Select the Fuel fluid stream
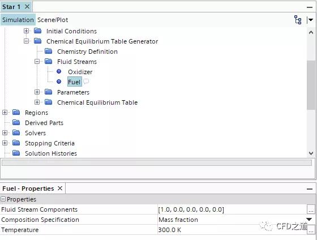The image size is (317, 240). (x=74, y=82)
